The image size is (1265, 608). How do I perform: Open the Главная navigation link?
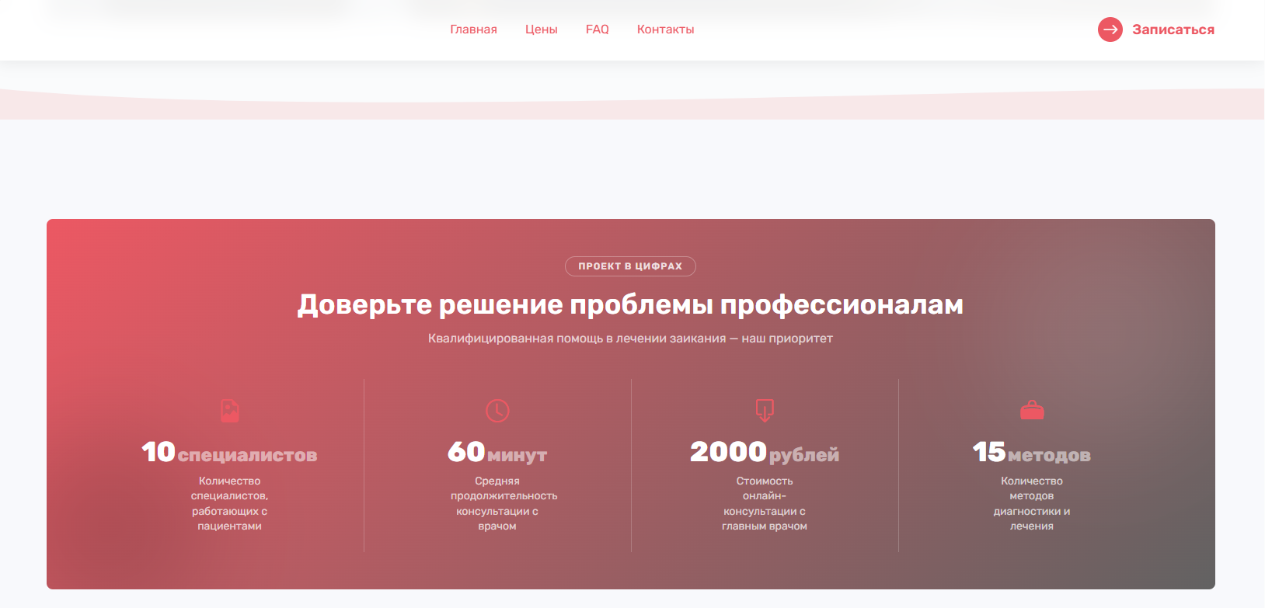473,30
